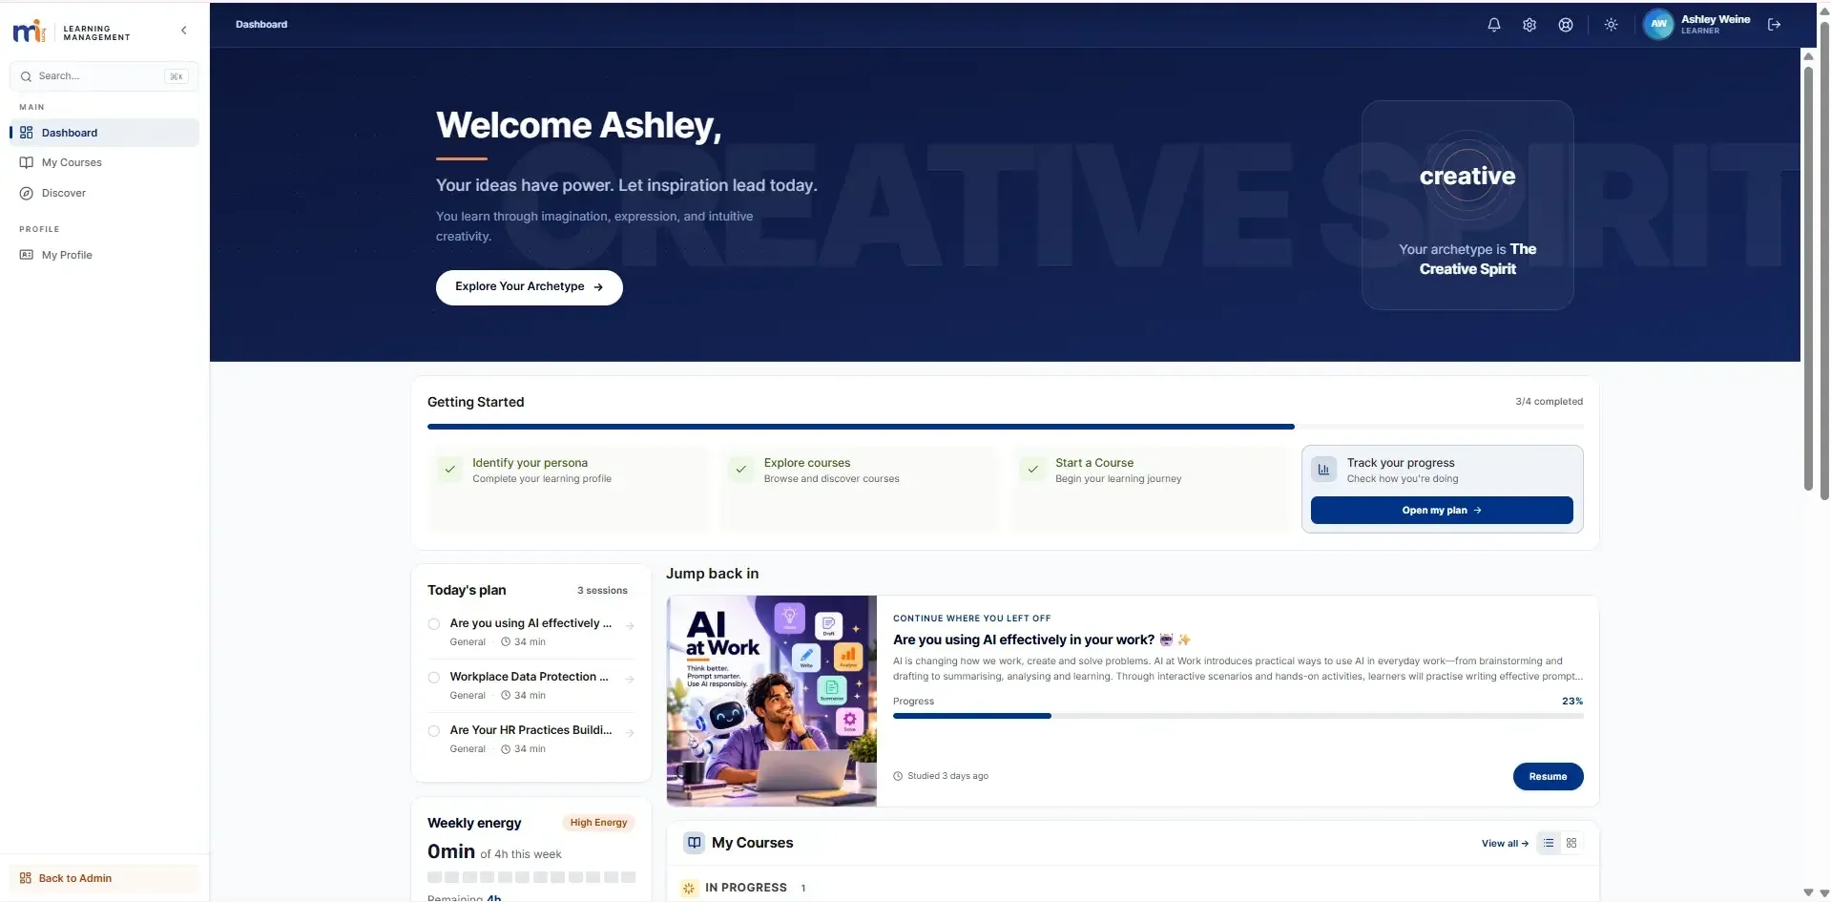Click the Identify your persona checkmark
Image resolution: width=1831 pixels, height=902 pixels.
[449, 470]
